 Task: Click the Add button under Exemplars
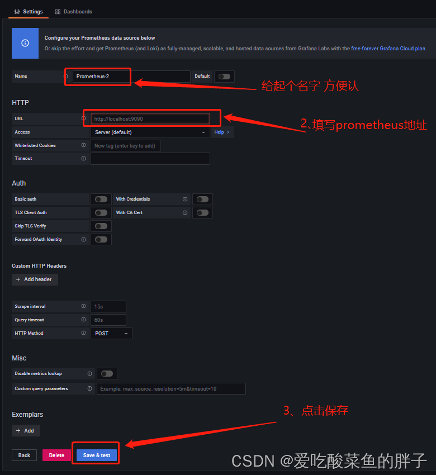pos(26,431)
